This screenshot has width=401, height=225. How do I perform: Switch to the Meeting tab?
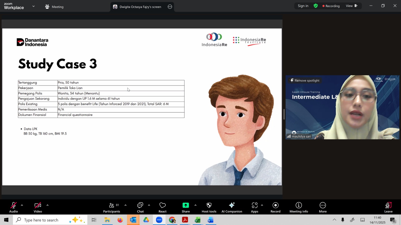(x=54, y=7)
